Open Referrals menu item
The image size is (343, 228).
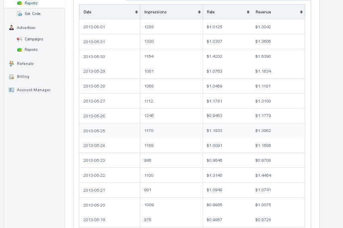[25, 63]
